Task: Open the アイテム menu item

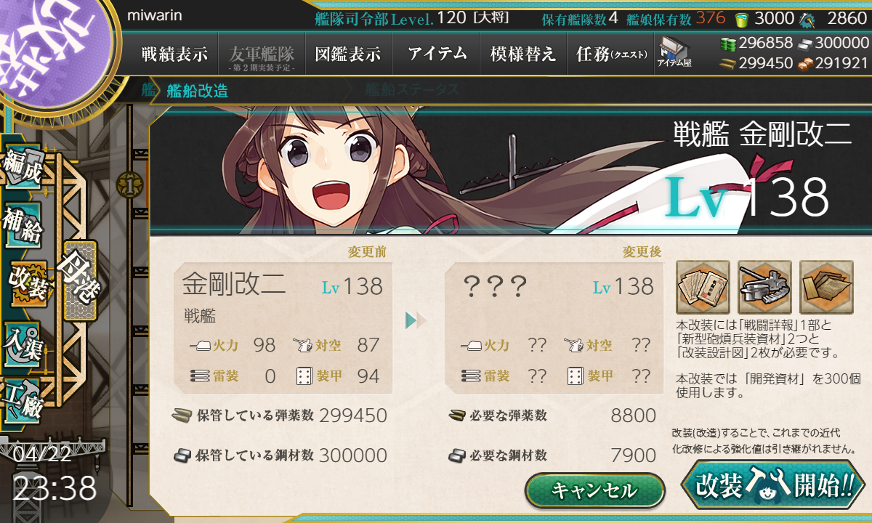Action: [437, 54]
